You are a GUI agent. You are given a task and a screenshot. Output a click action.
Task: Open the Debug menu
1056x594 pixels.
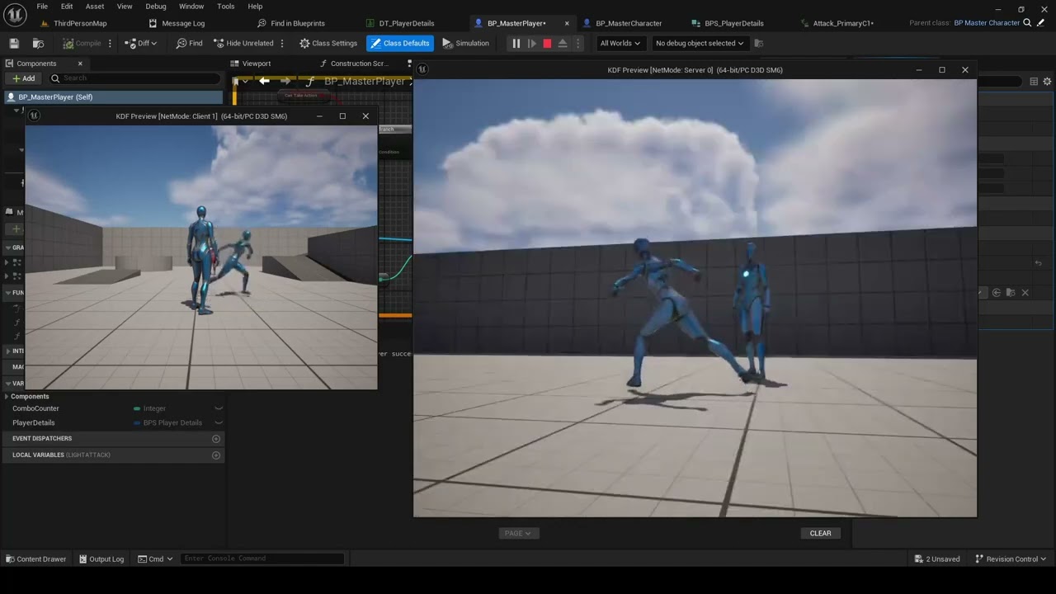156,6
